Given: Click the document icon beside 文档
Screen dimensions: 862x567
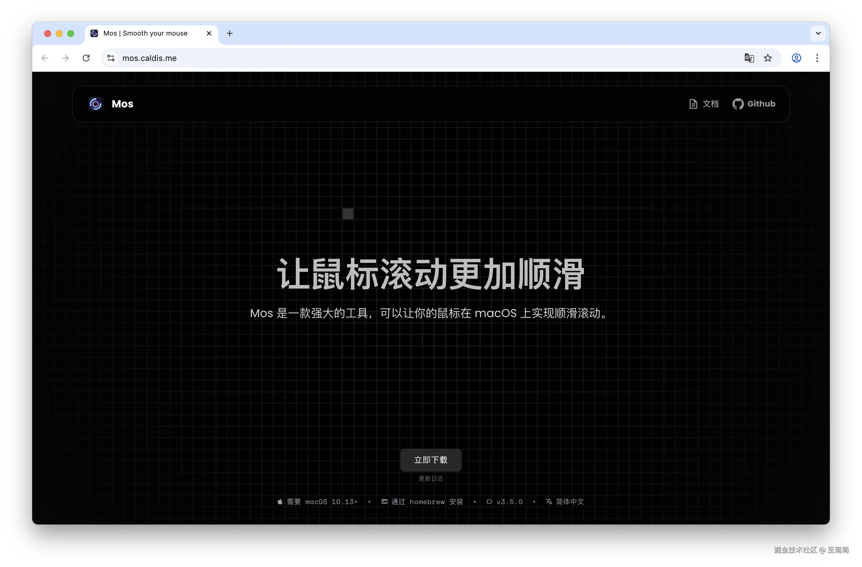Looking at the screenshot, I should pos(693,104).
